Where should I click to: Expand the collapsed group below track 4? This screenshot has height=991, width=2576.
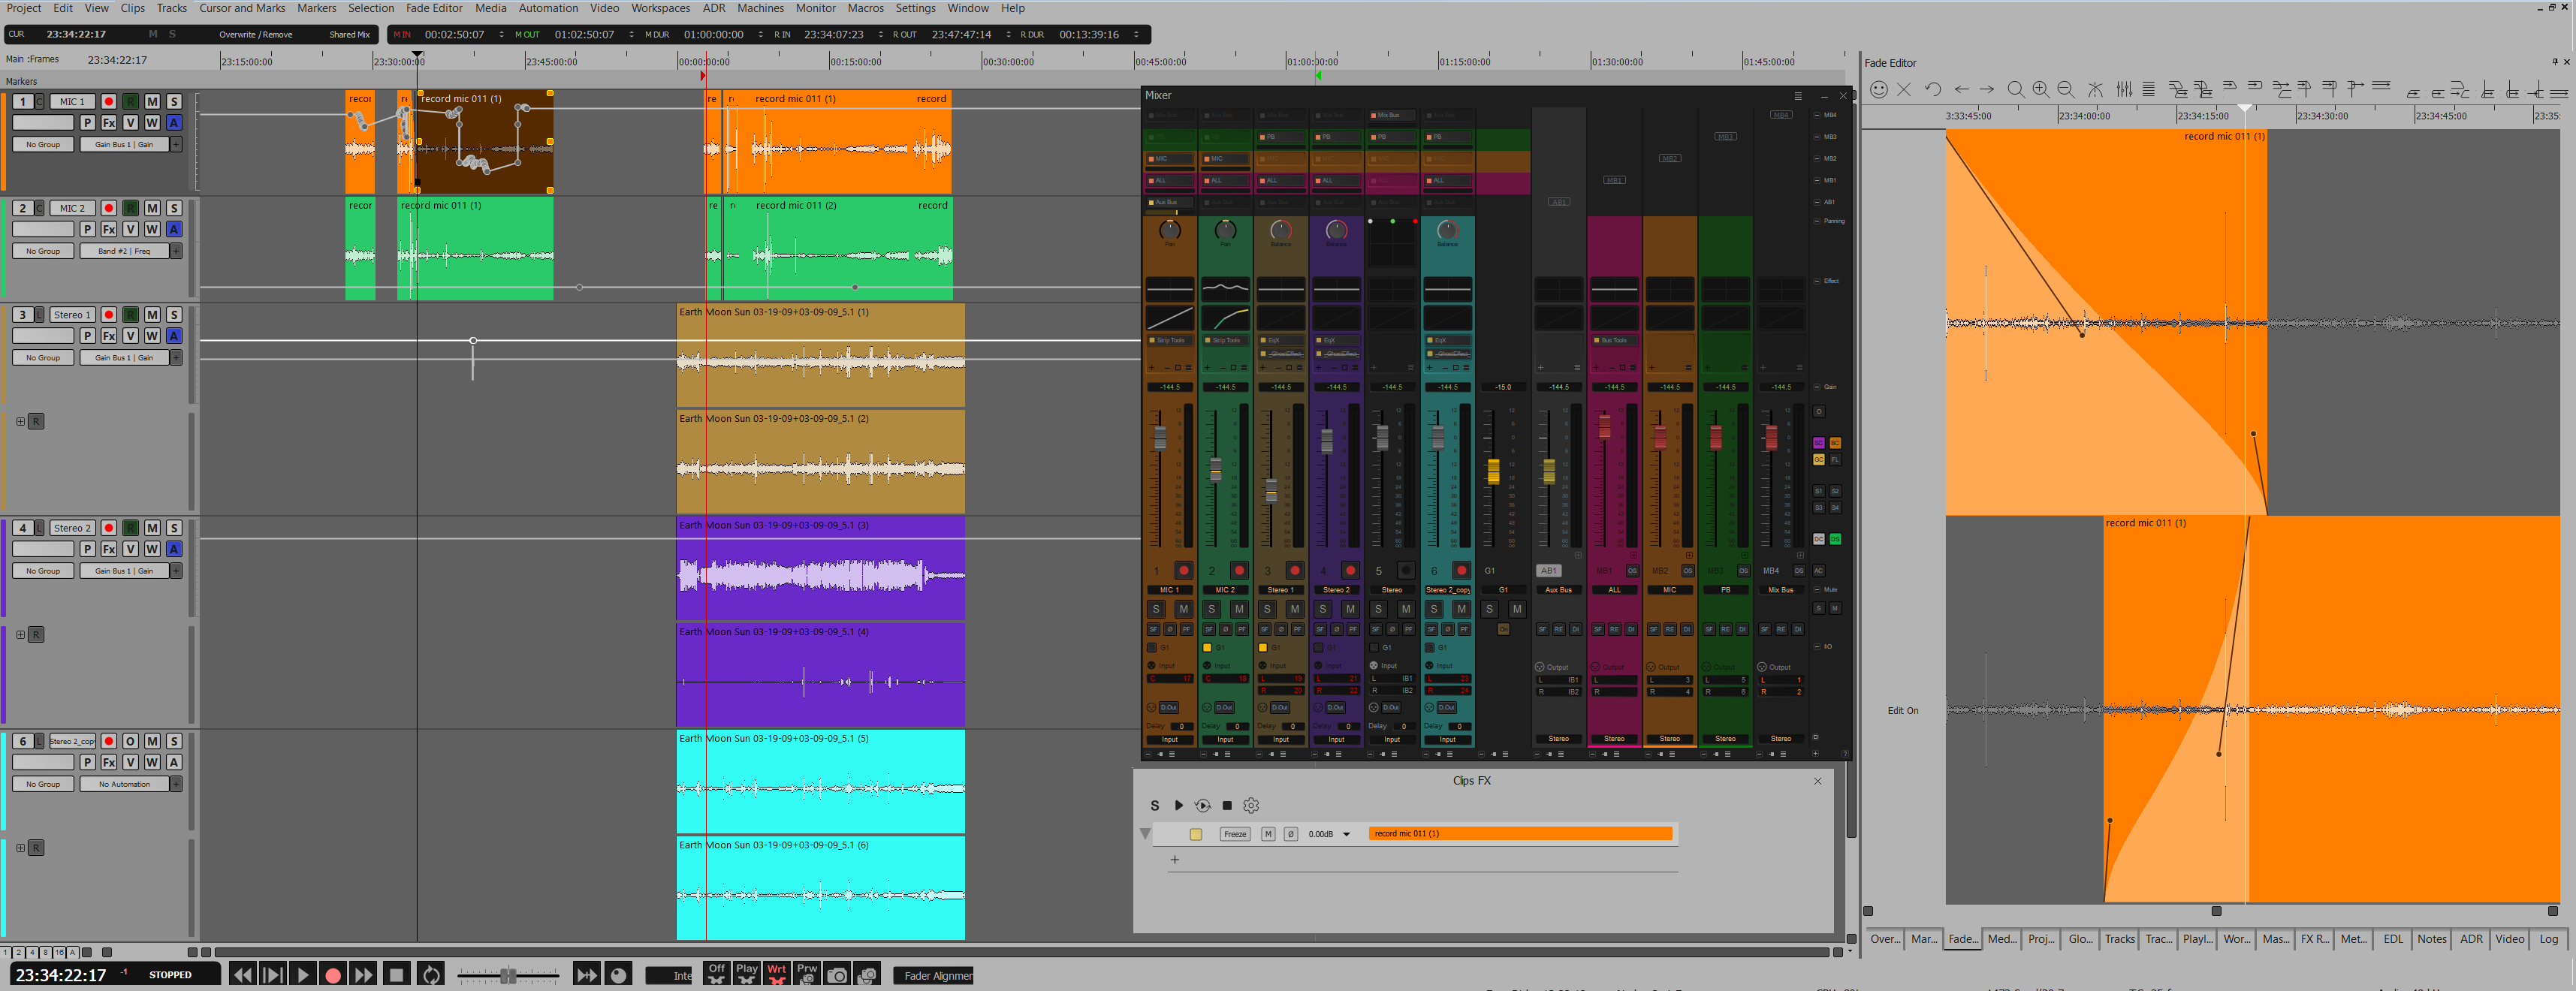(x=21, y=634)
